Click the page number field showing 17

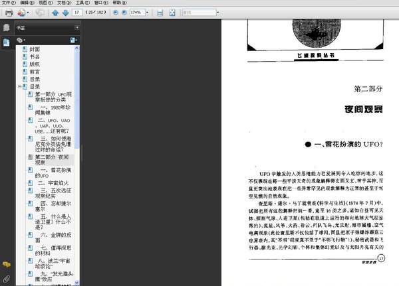coord(77,12)
